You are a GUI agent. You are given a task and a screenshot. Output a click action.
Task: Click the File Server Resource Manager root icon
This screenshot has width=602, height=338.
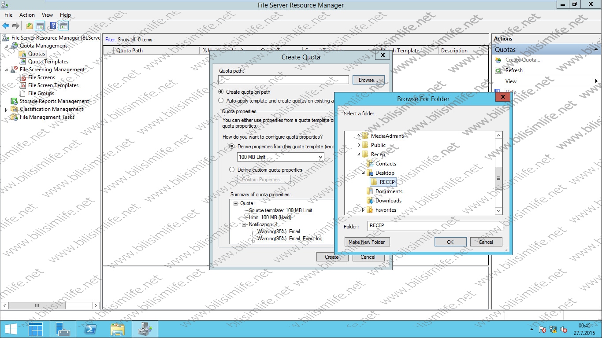6,38
